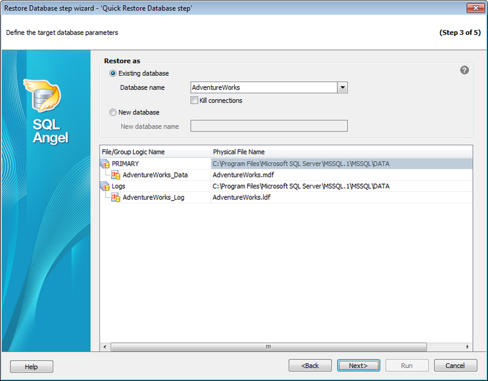Click the AdventureWorks.ldf file name cell
This screenshot has height=381, width=488.
pyautogui.click(x=342, y=197)
